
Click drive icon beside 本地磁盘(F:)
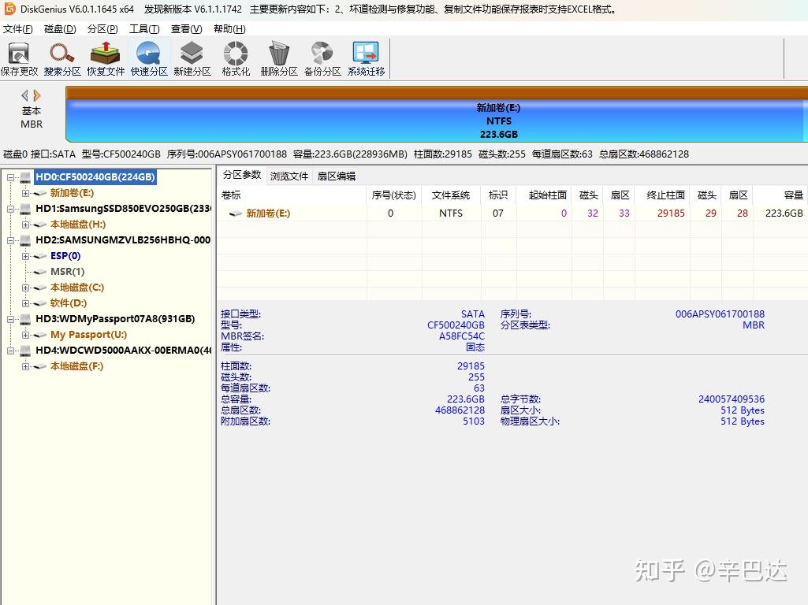pyautogui.click(x=40, y=366)
